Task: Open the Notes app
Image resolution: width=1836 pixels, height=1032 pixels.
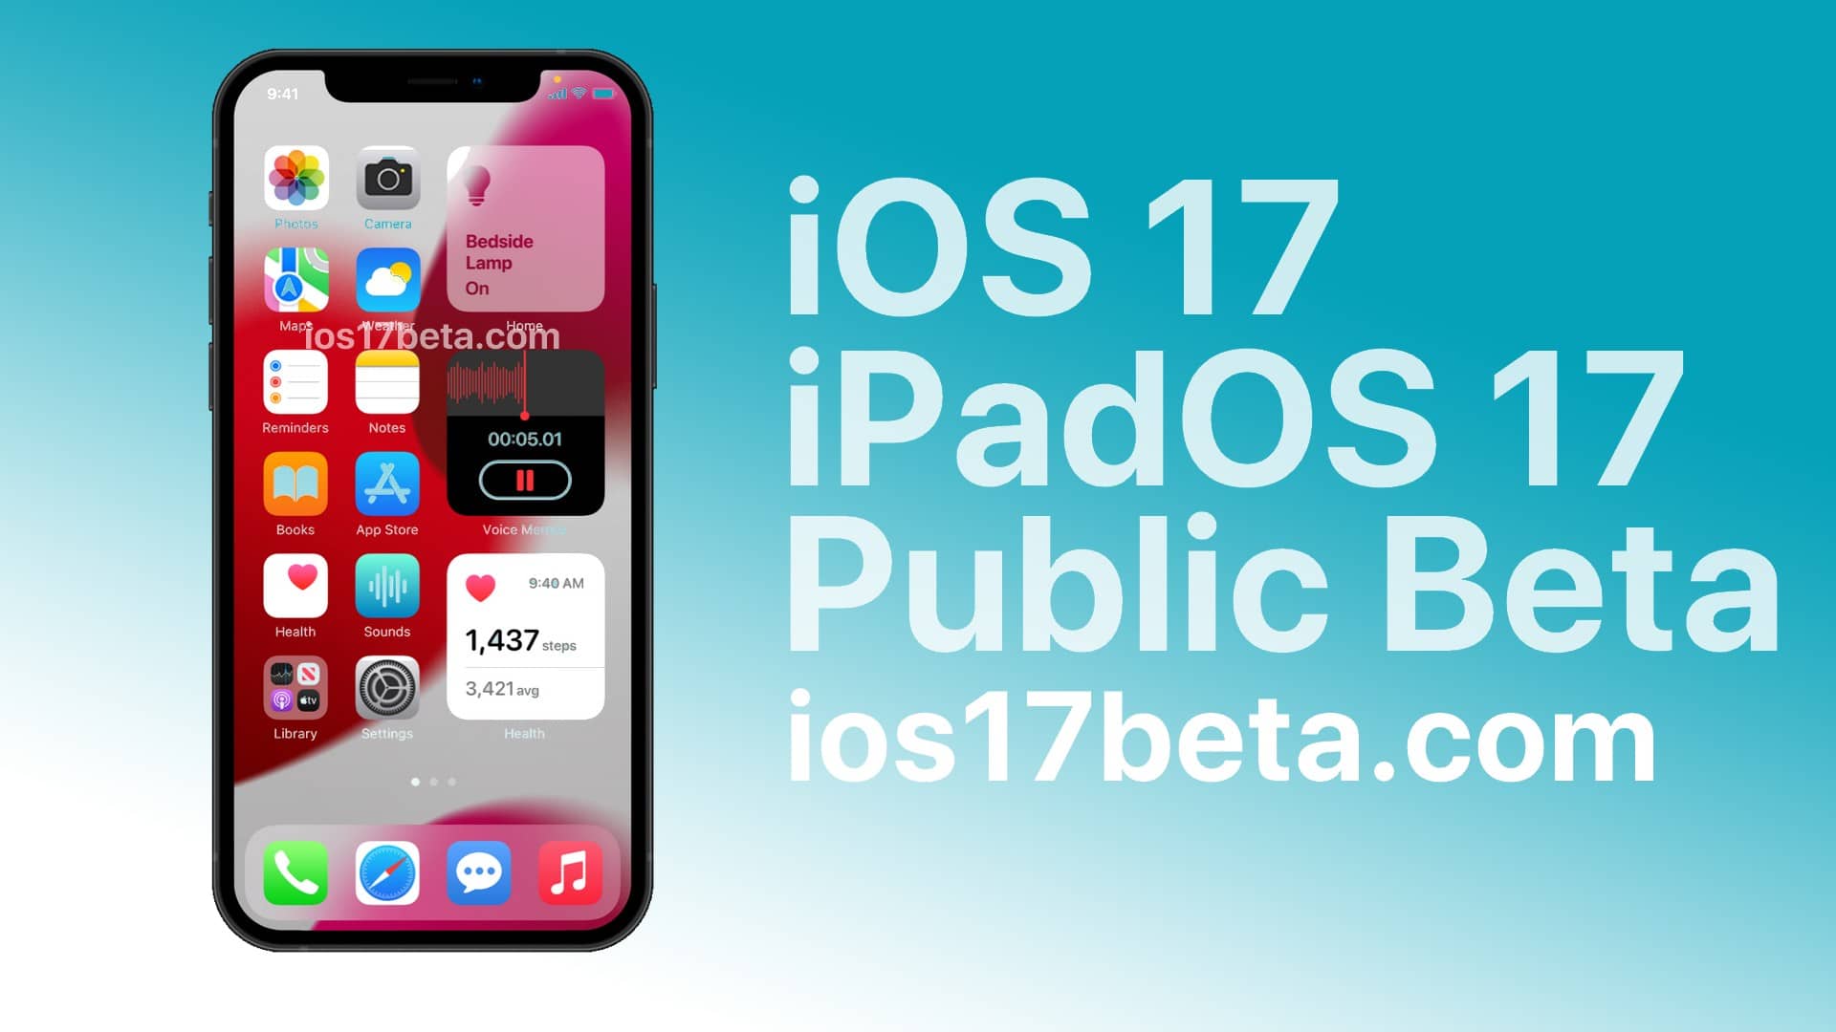Action: coord(387,384)
